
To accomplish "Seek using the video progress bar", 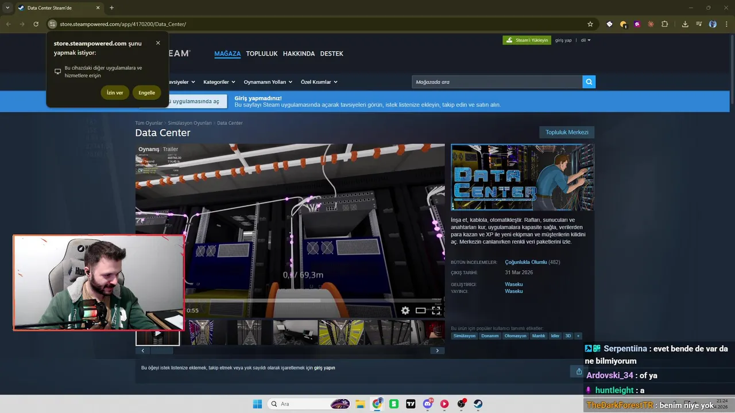I will pyautogui.click(x=314, y=300).
